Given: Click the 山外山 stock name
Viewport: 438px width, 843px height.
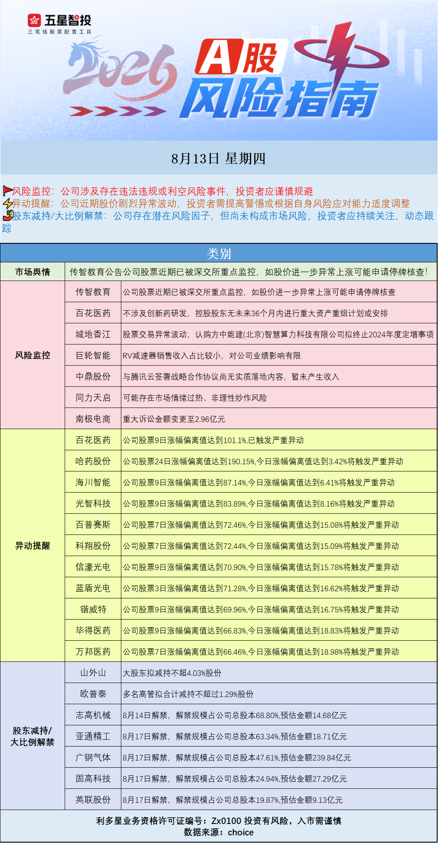Looking at the screenshot, I should (93, 672).
